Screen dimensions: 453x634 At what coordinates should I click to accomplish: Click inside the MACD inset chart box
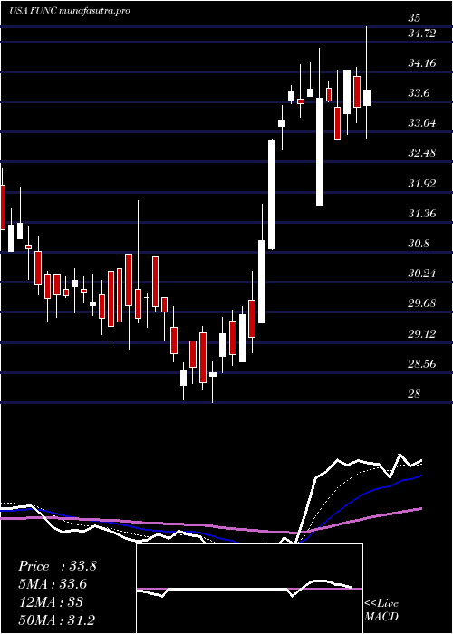249,589
